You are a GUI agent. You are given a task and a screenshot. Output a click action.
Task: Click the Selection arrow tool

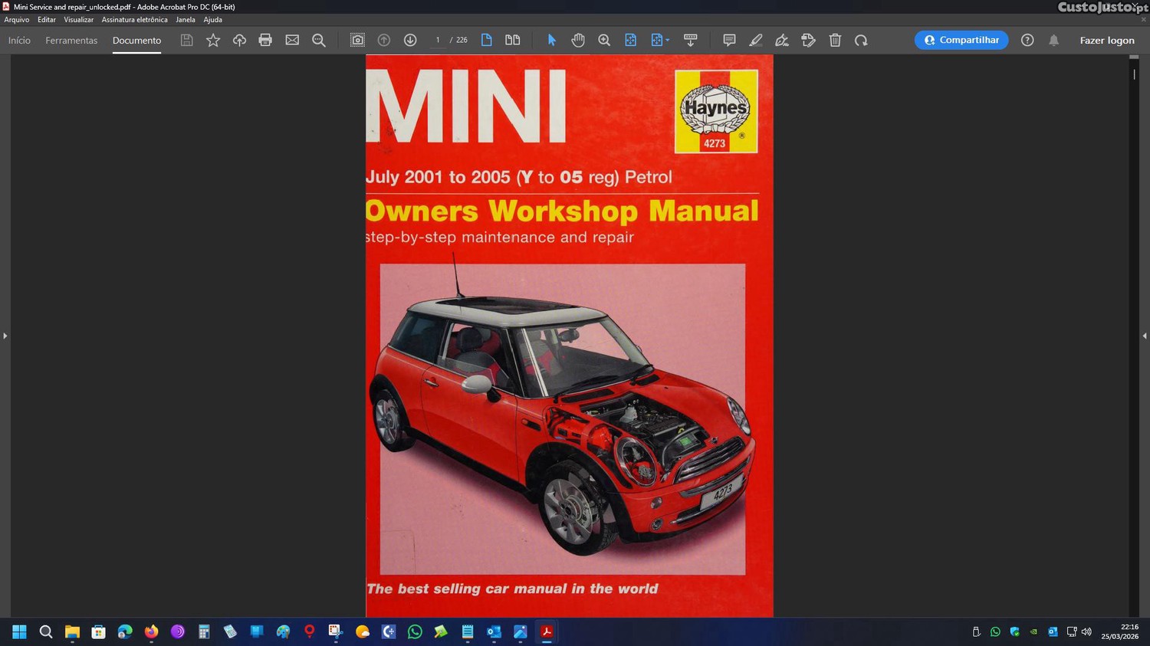[551, 41]
